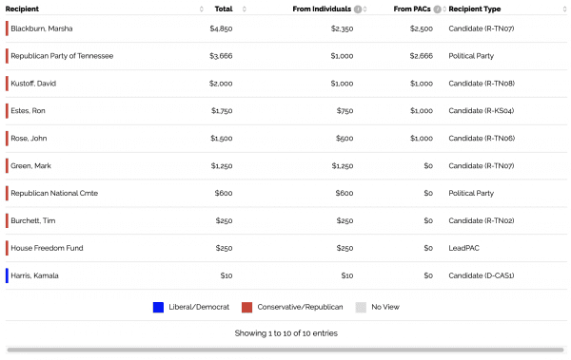Open From Individuals info icon
The width and height of the screenshot is (571, 360).
[x=358, y=9]
